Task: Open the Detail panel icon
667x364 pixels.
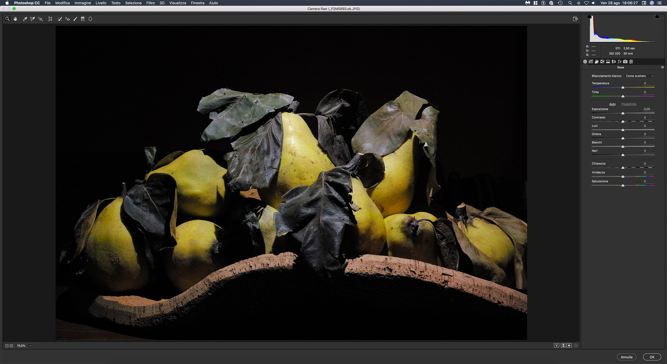Action: [597, 61]
